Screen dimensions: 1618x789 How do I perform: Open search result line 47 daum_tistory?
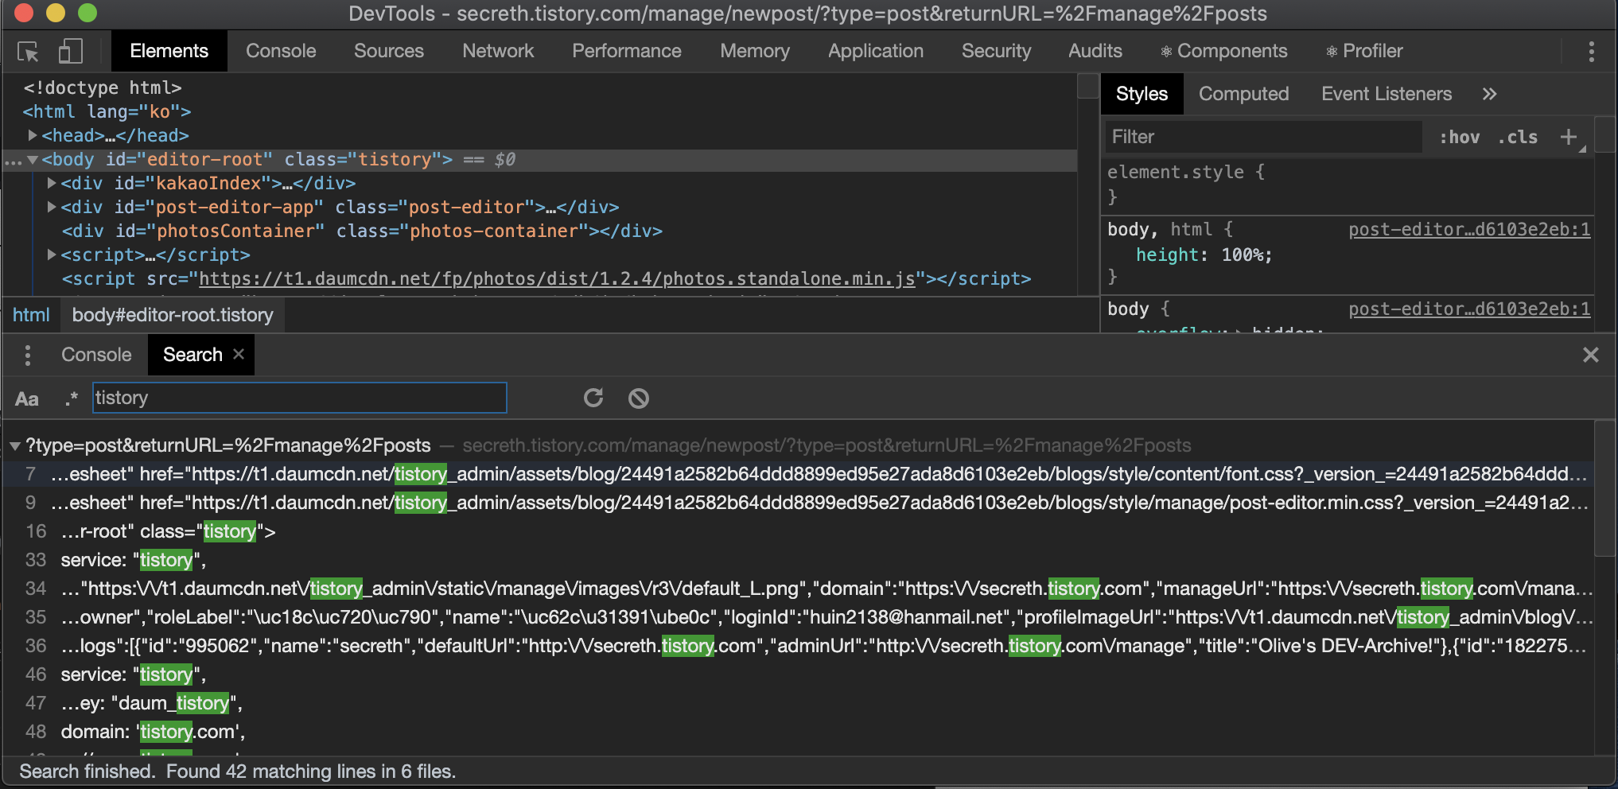tap(798, 703)
